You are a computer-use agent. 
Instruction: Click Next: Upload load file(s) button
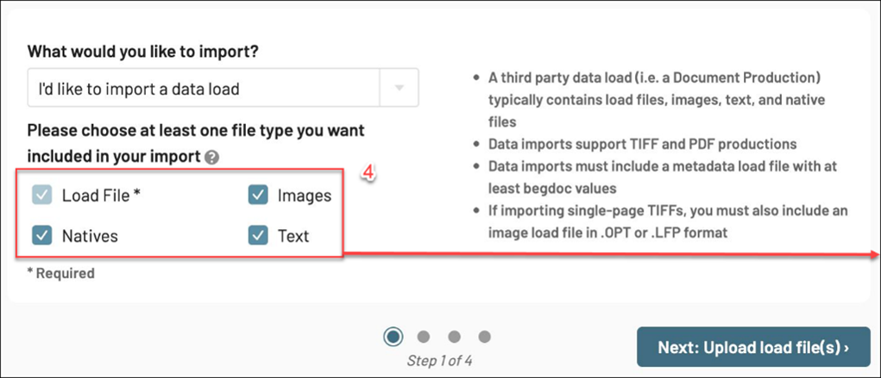(752, 348)
